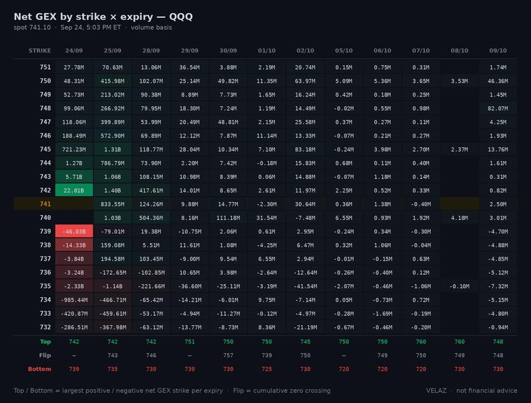Click the 1.06B cell at strike 743

coord(113,177)
